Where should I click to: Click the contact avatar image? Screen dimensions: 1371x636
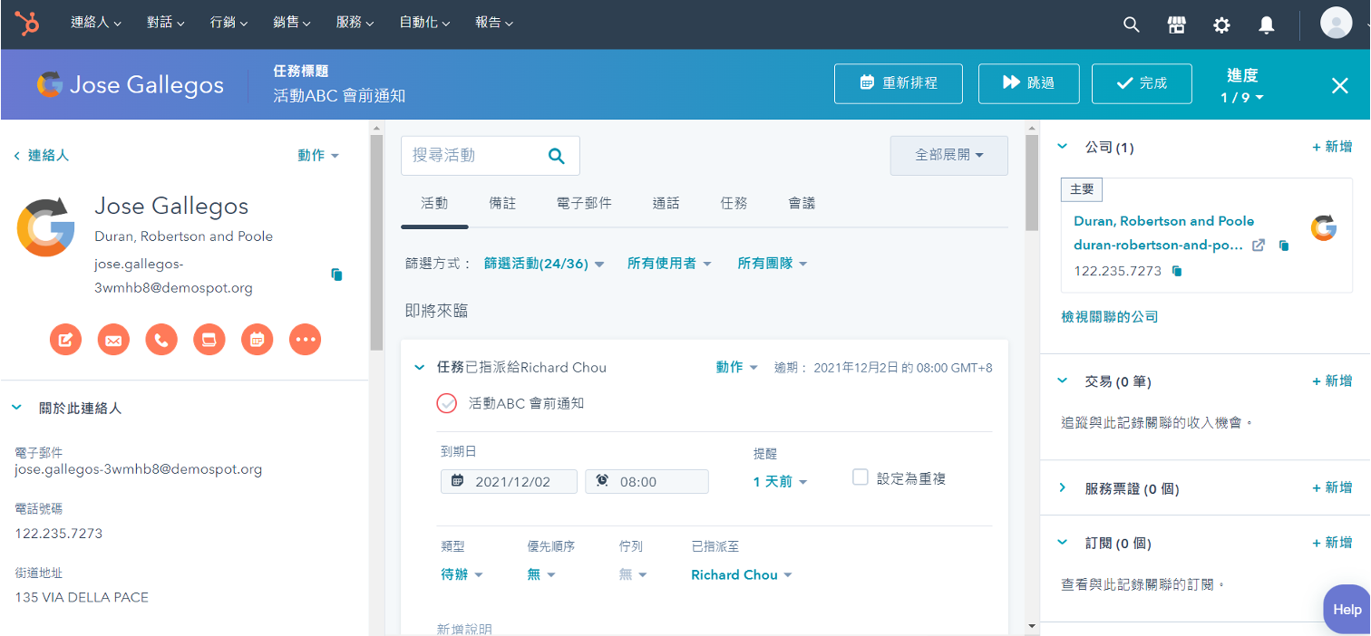point(45,226)
